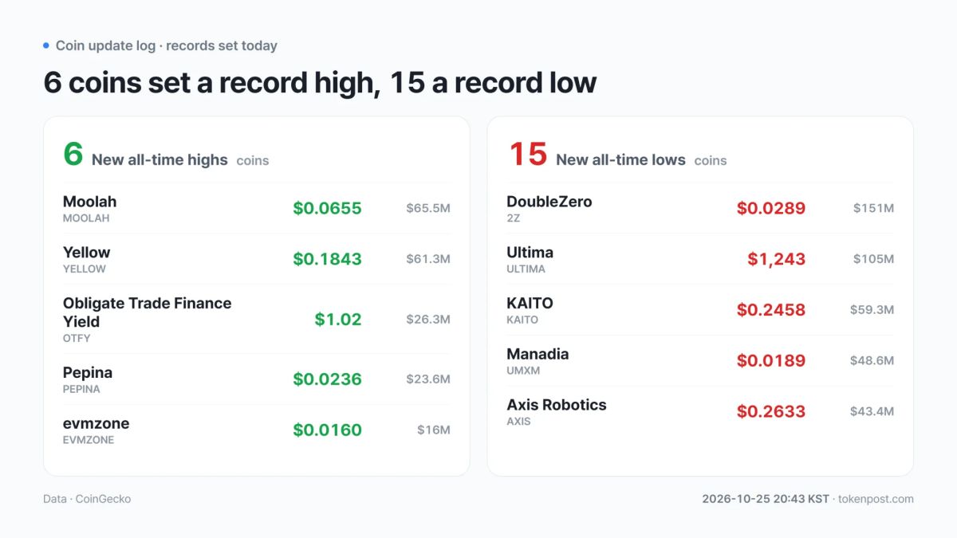Click Axis Robotics market cap $43.4M
The height and width of the screenshot is (538, 957).
[x=872, y=412]
